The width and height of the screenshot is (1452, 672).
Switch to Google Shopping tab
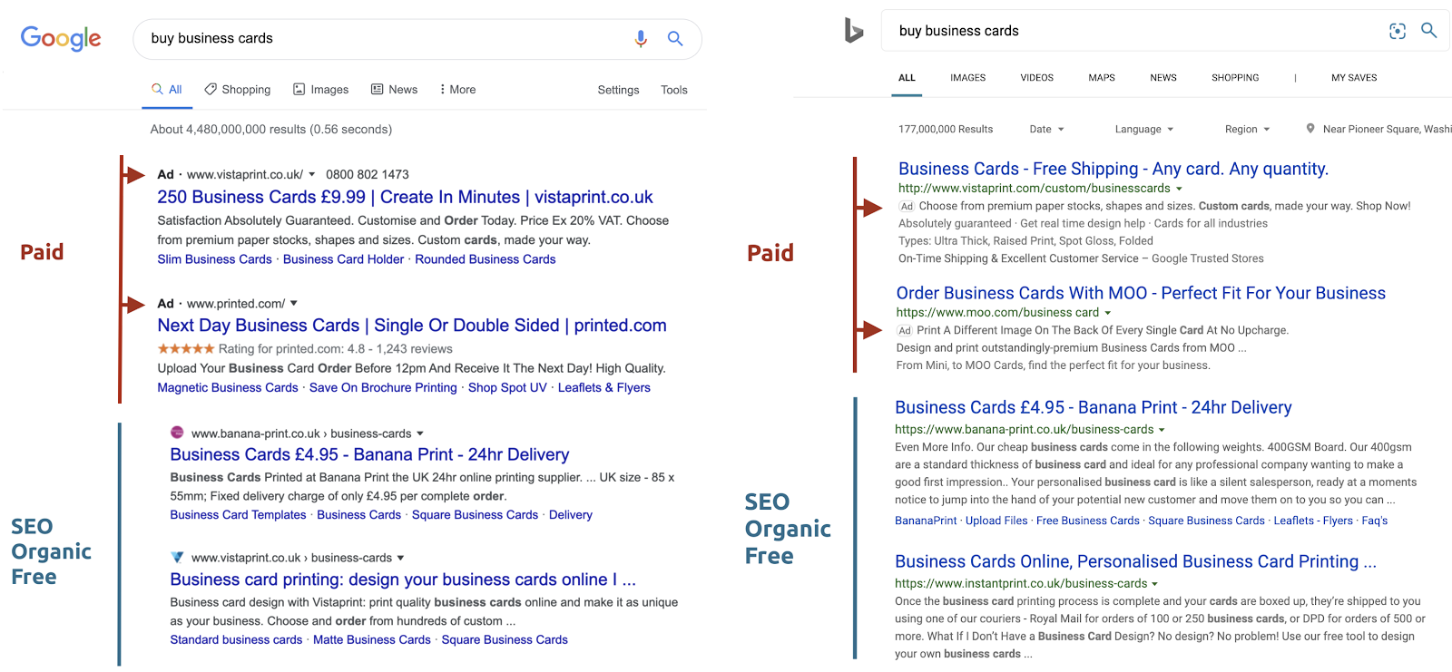pos(238,90)
